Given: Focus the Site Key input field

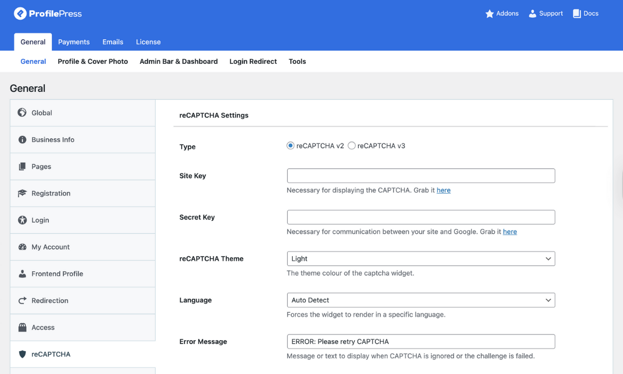Looking at the screenshot, I should (x=421, y=176).
